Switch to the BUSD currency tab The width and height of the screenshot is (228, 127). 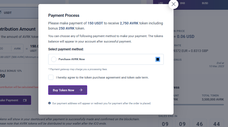205,3
